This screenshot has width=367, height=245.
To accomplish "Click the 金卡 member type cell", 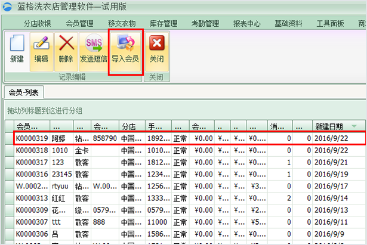I will [x=82, y=150].
